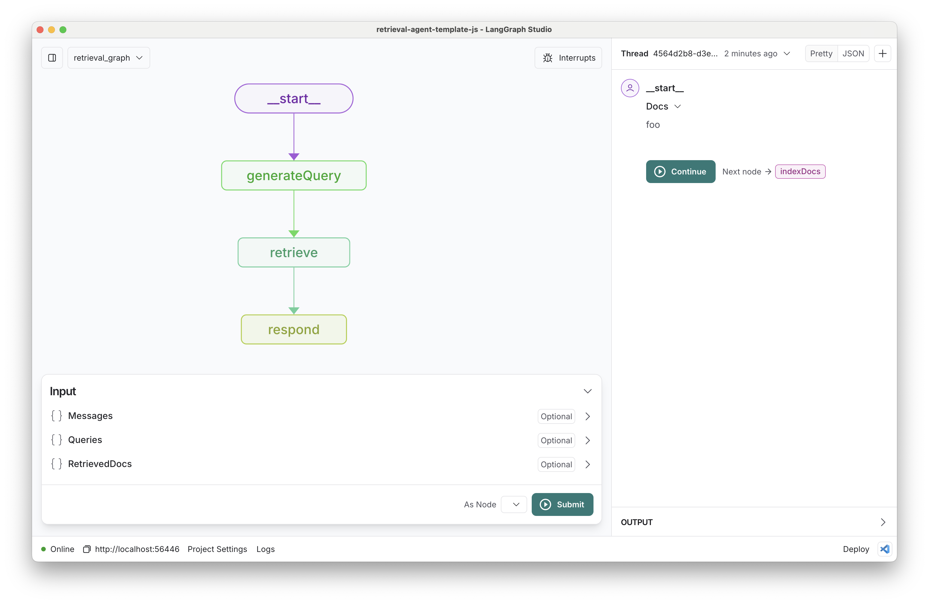Click the Interrupts bug icon
929x604 pixels.
pyautogui.click(x=548, y=58)
